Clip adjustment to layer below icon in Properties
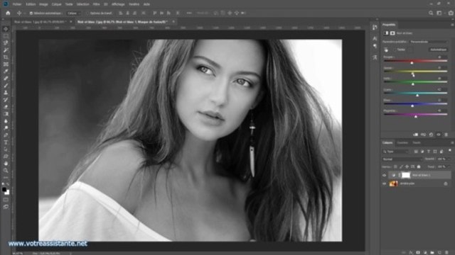455x255 pixels. pyautogui.click(x=415, y=135)
